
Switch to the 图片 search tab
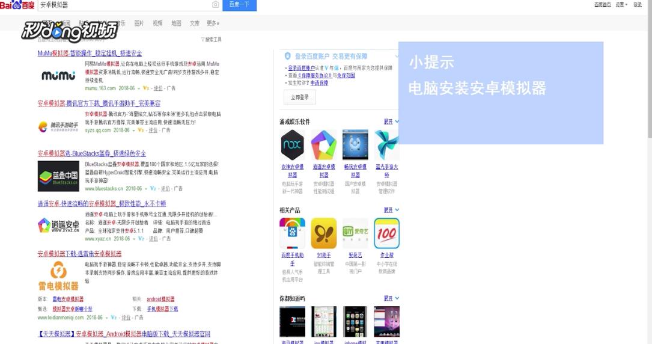[139, 23]
